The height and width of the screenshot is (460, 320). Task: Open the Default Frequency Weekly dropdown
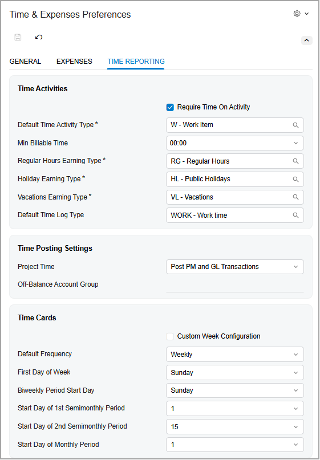235,355
